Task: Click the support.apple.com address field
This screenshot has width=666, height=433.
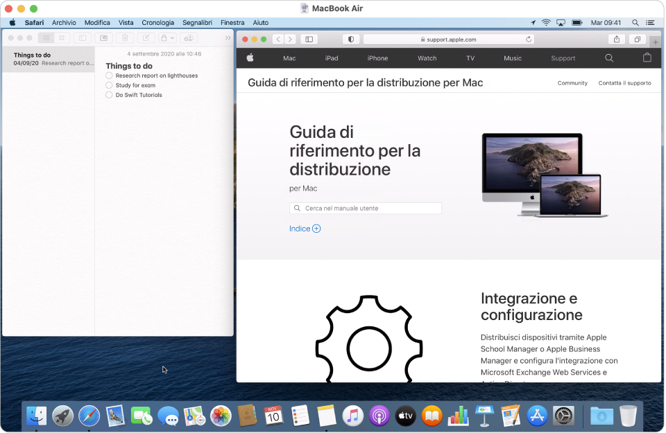Action: (449, 39)
